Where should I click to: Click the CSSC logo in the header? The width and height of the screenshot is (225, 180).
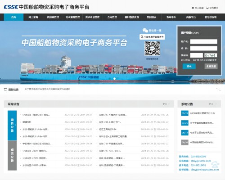coord(11,7)
